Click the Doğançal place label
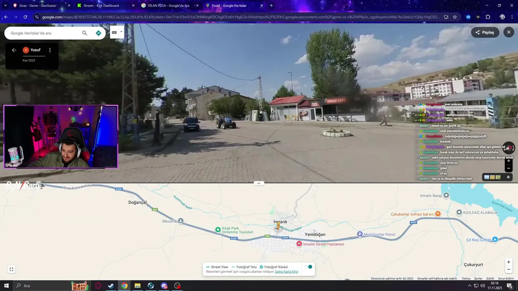This screenshot has height=291, width=518. click(138, 202)
